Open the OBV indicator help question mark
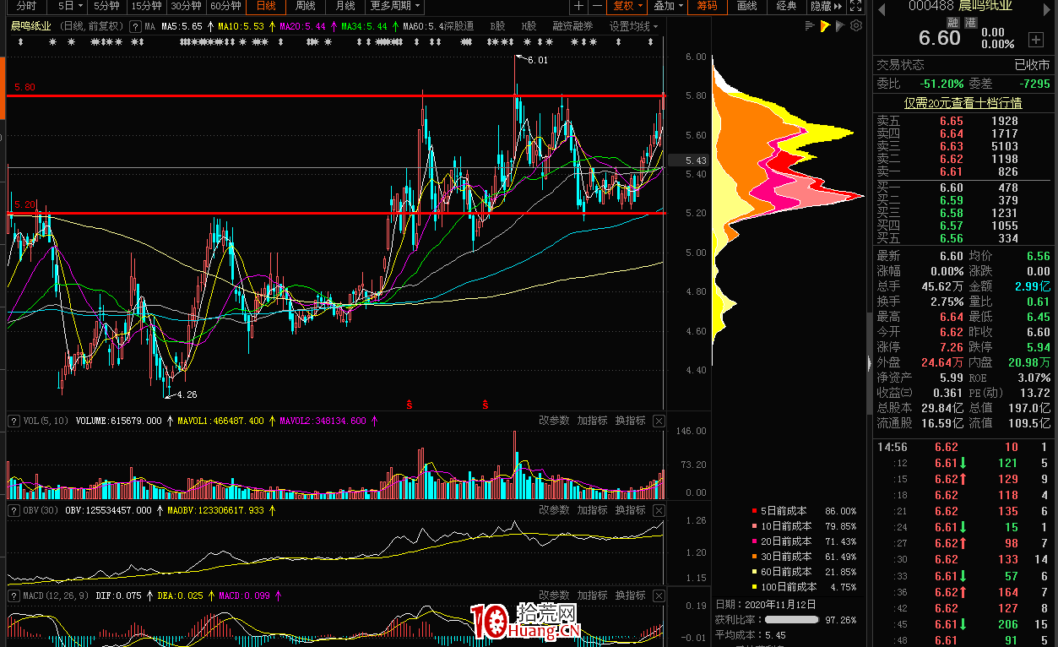The height and width of the screenshot is (647, 1058). pyautogui.click(x=14, y=510)
